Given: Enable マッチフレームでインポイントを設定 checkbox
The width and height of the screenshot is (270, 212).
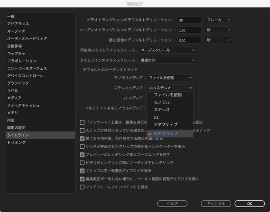Looking at the screenshot, I should coord(82,187).
